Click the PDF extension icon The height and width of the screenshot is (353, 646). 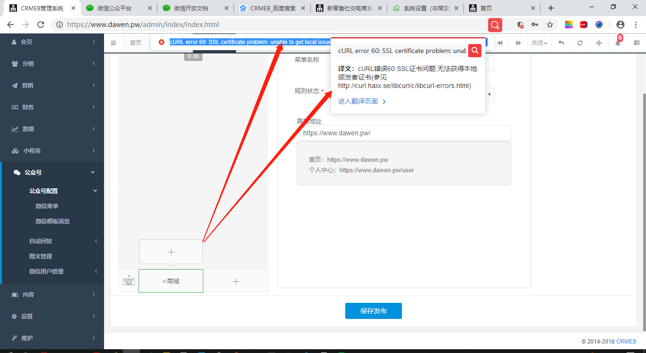point(584,25)
